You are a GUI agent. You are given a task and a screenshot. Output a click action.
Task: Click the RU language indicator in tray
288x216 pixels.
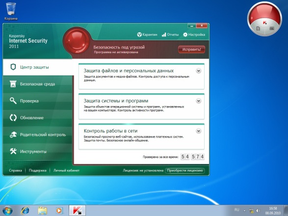pos(237,210)
